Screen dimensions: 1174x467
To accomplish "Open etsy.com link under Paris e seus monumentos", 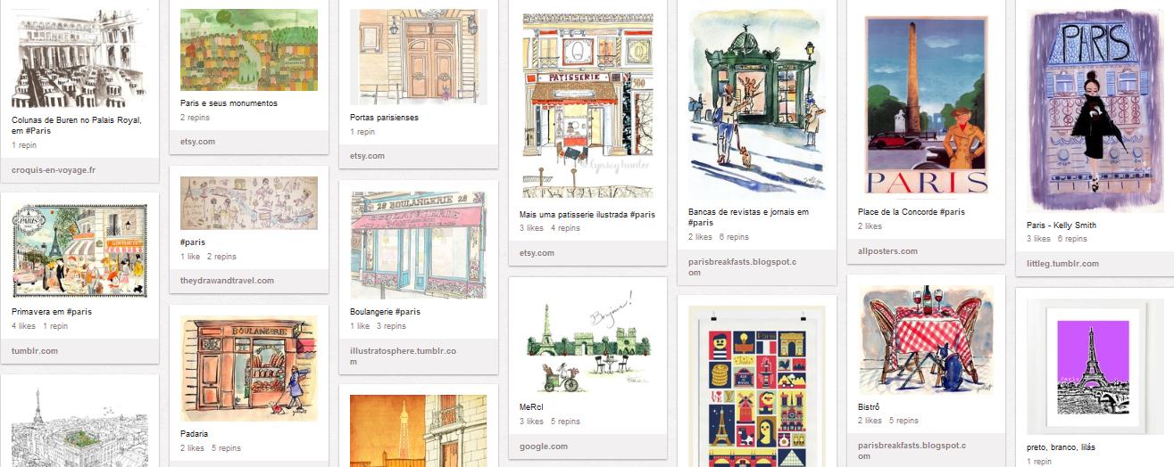I will tap(197, 142).
